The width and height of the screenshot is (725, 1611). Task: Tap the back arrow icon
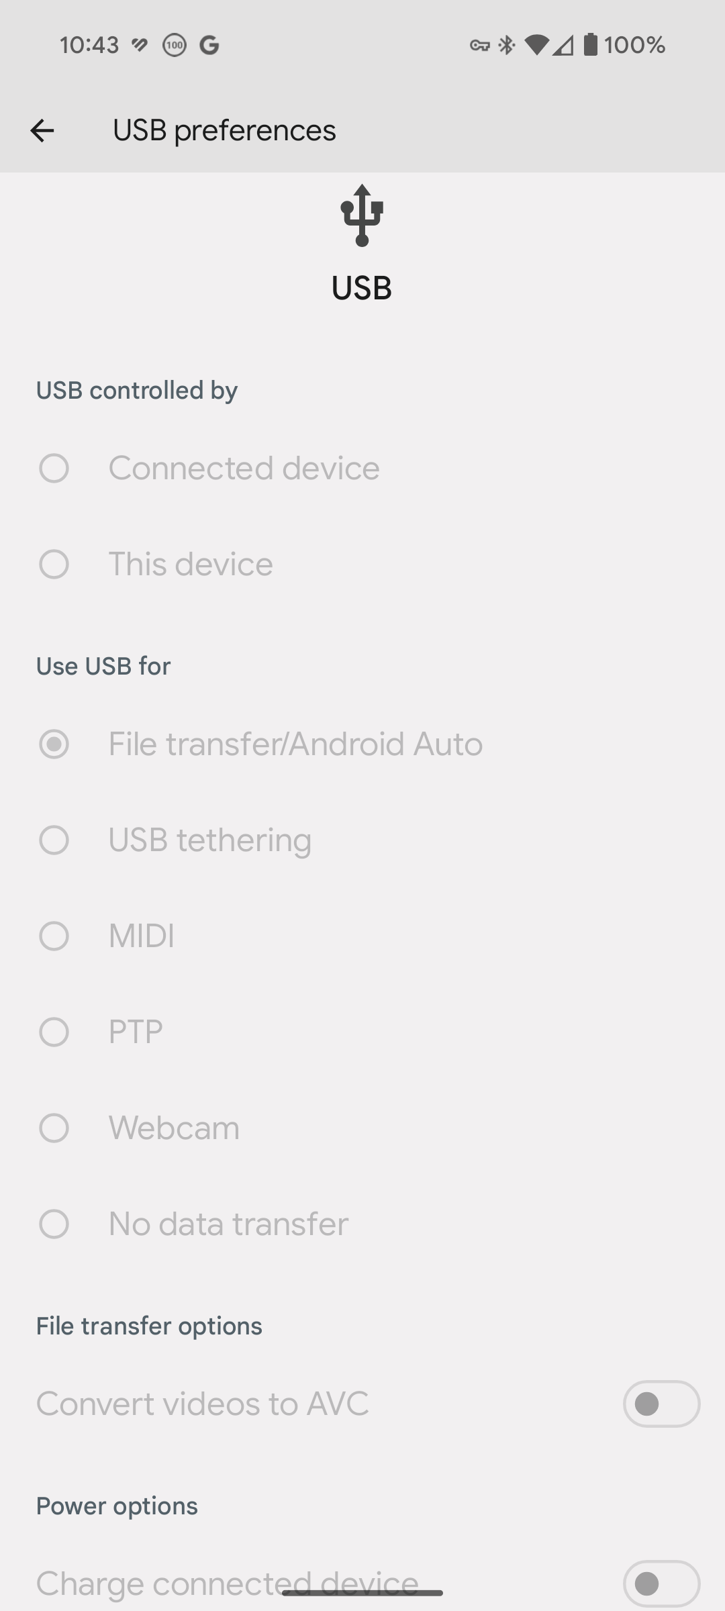pos(42,130)
